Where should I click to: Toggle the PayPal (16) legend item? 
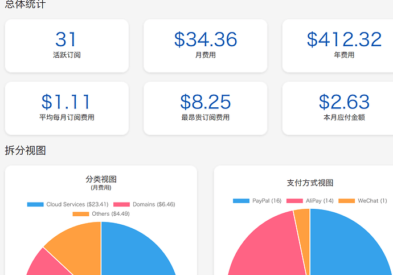(257, 201)
